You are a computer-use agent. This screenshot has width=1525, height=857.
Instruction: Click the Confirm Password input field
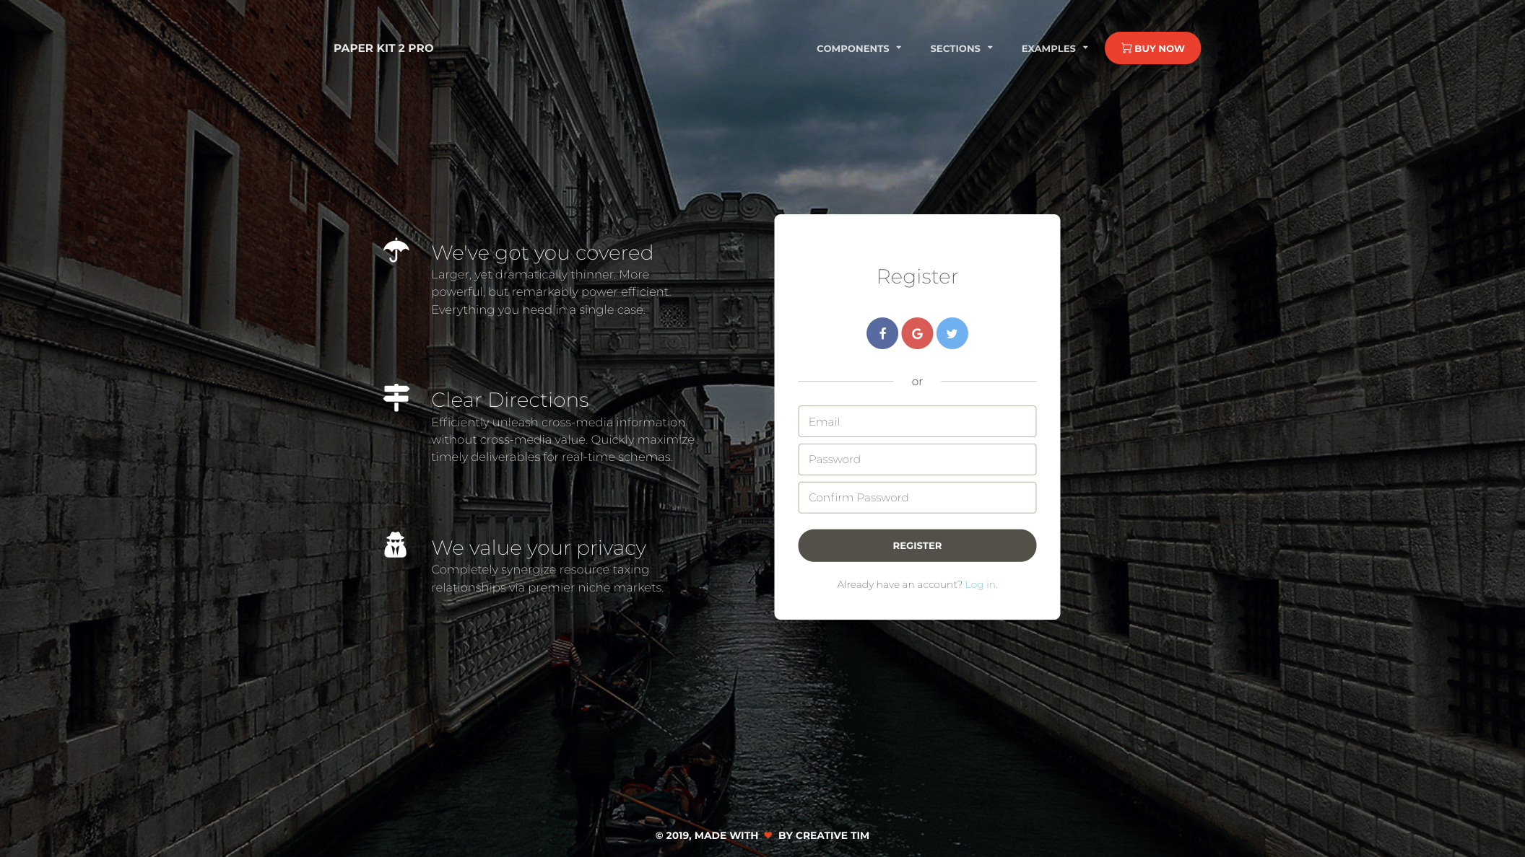click(x=916, y=497)
